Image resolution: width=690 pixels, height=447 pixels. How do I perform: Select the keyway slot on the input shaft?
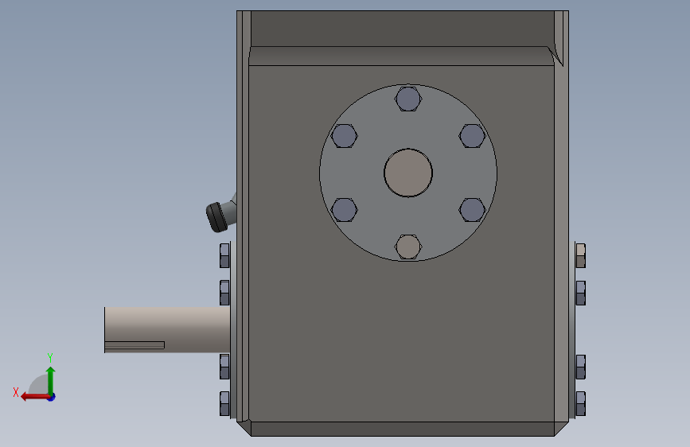pyautogui.click(x=134, y=345)
